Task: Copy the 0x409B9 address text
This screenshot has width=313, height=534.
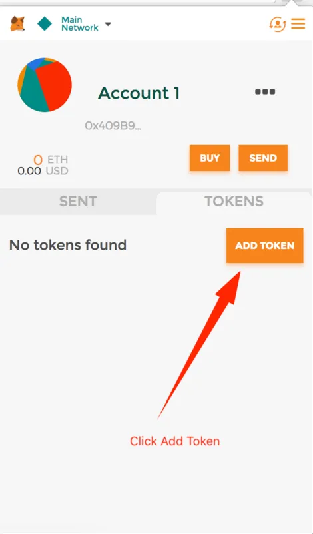Action: pos(113,126)
